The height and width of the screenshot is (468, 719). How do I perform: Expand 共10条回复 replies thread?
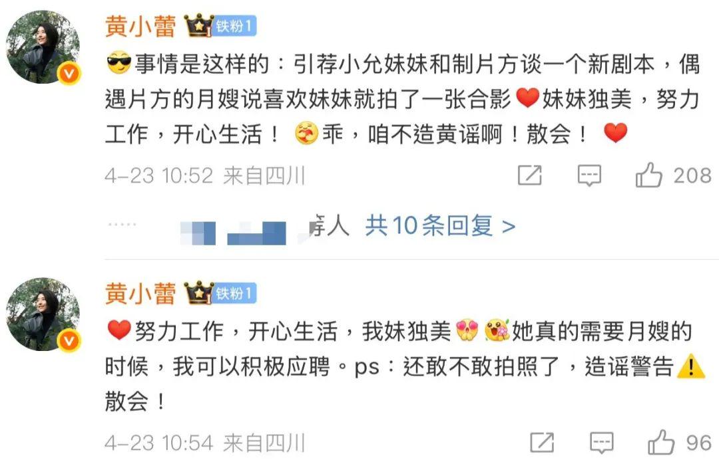(x=440, y=226)
